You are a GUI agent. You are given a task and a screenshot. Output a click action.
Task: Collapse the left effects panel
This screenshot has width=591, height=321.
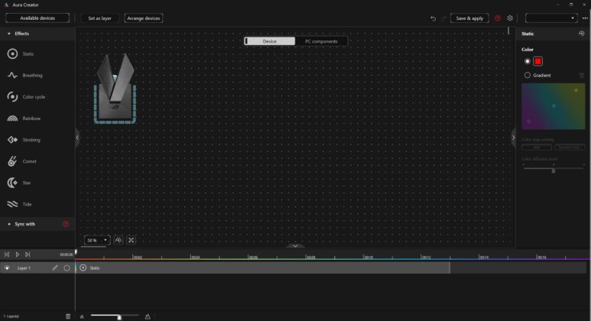tap(77, 138)
